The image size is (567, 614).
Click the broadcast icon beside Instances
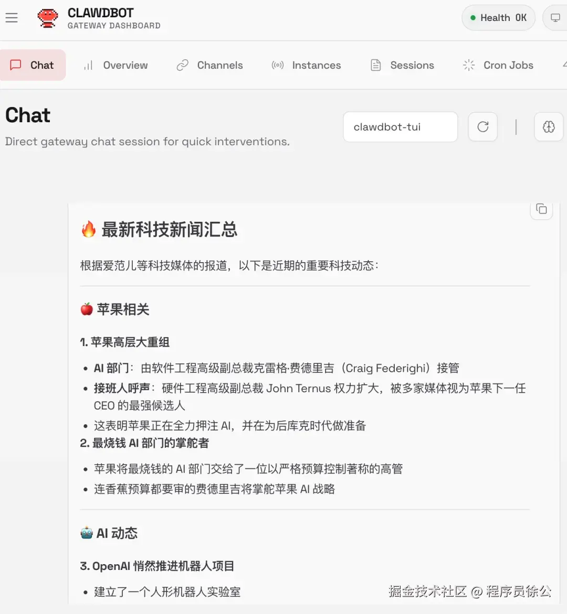pyautogui.click(x=278, y=65)
